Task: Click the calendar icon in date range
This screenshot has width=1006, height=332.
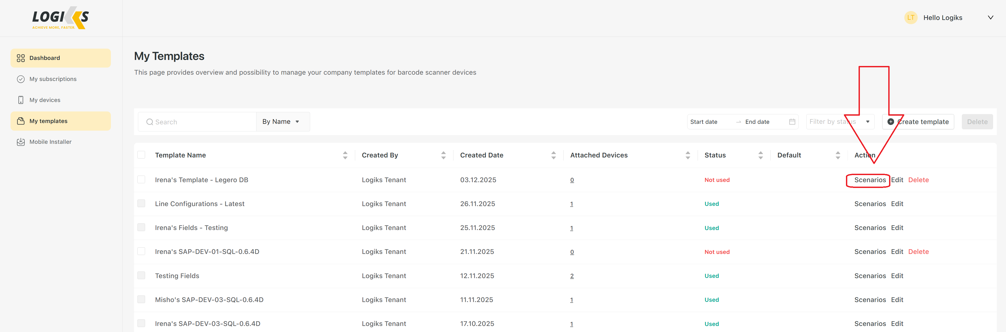Action: [x=792, y=122]
